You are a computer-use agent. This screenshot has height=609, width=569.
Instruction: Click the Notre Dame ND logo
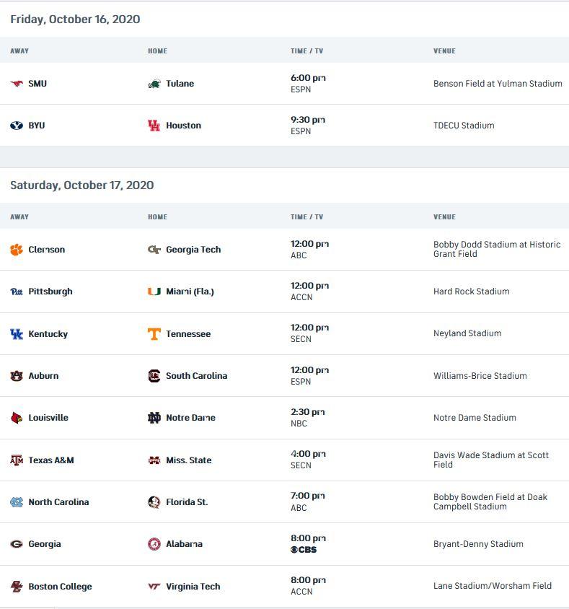tap(154, 418)
